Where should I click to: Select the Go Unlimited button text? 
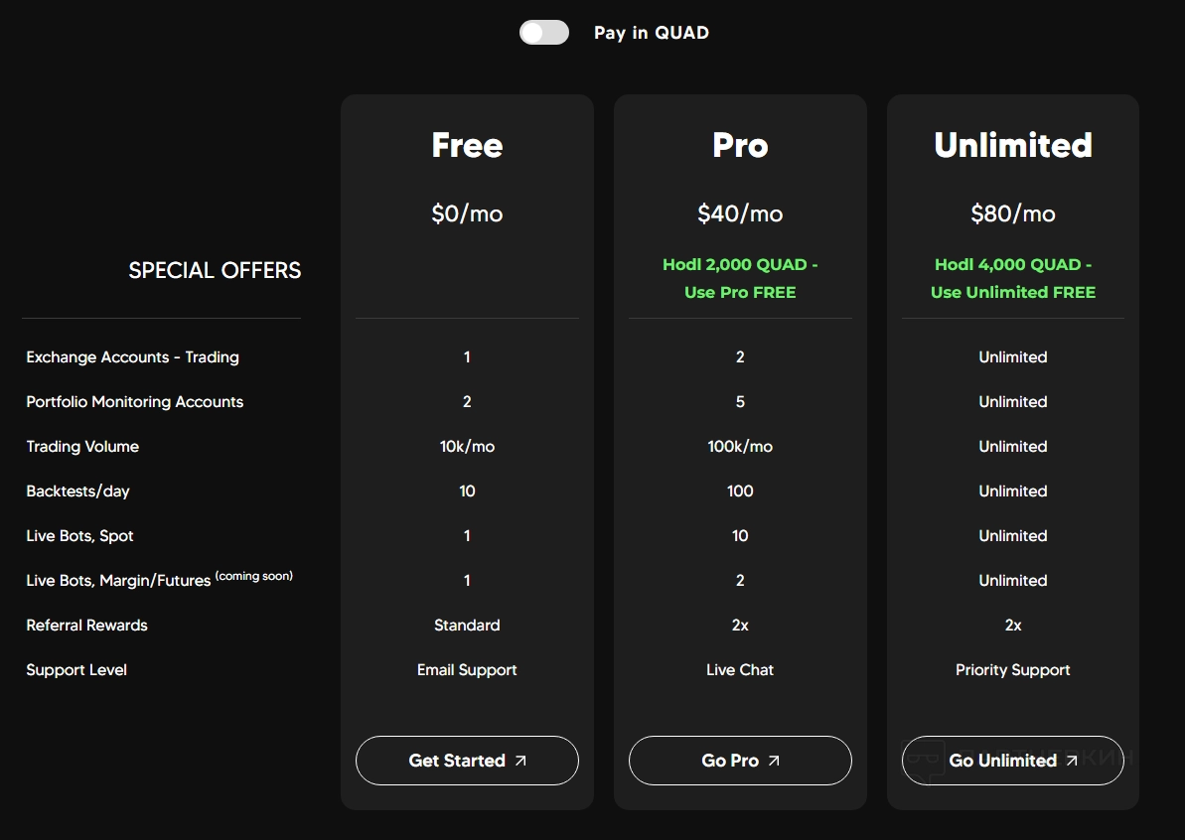1002,761
